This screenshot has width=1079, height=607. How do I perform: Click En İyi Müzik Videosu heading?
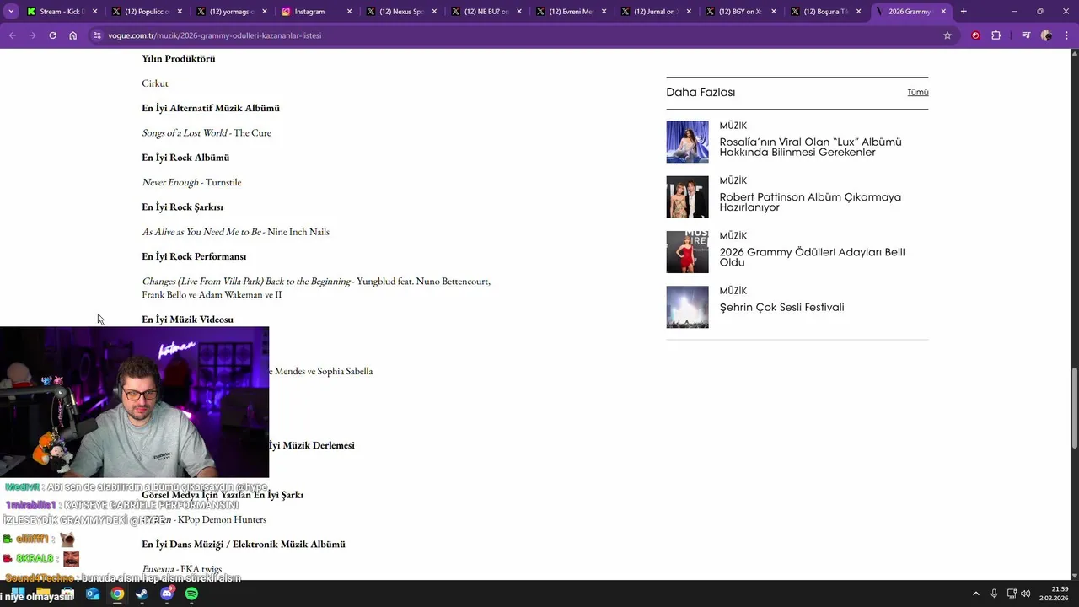pyautogui.click(x=187, y=320)
